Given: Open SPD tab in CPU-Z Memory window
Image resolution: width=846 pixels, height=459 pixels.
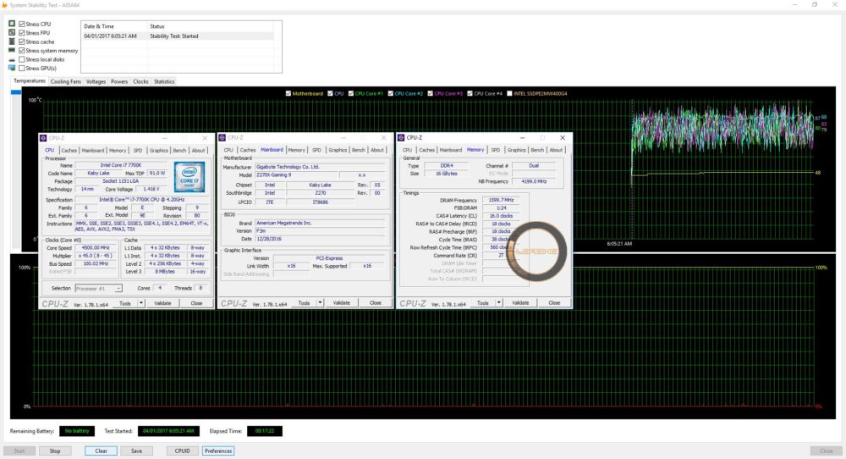Looking at the screenshot, I should 495,150.
